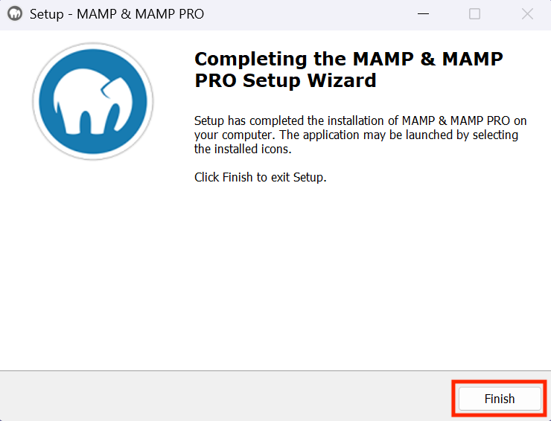
Task: Click the white elephant shape inside the logo
Action: coord(93,106)
